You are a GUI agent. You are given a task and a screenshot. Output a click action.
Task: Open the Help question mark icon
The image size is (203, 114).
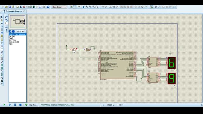pos(48,7)
